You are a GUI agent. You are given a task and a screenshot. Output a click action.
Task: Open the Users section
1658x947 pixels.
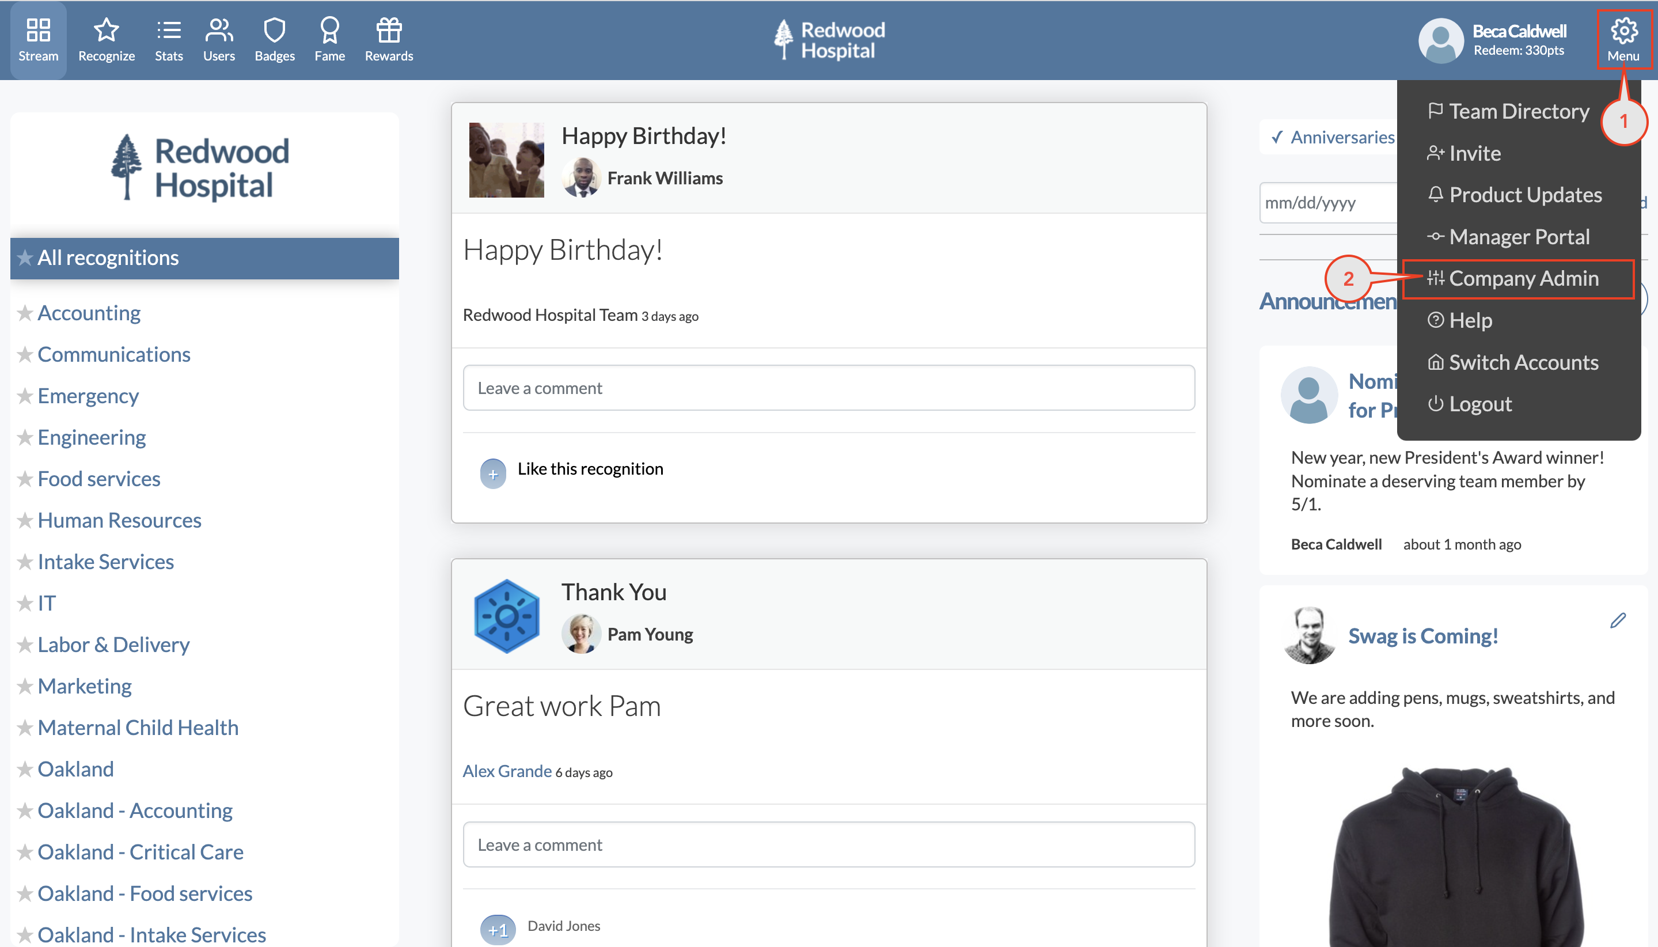click(218, 39)
